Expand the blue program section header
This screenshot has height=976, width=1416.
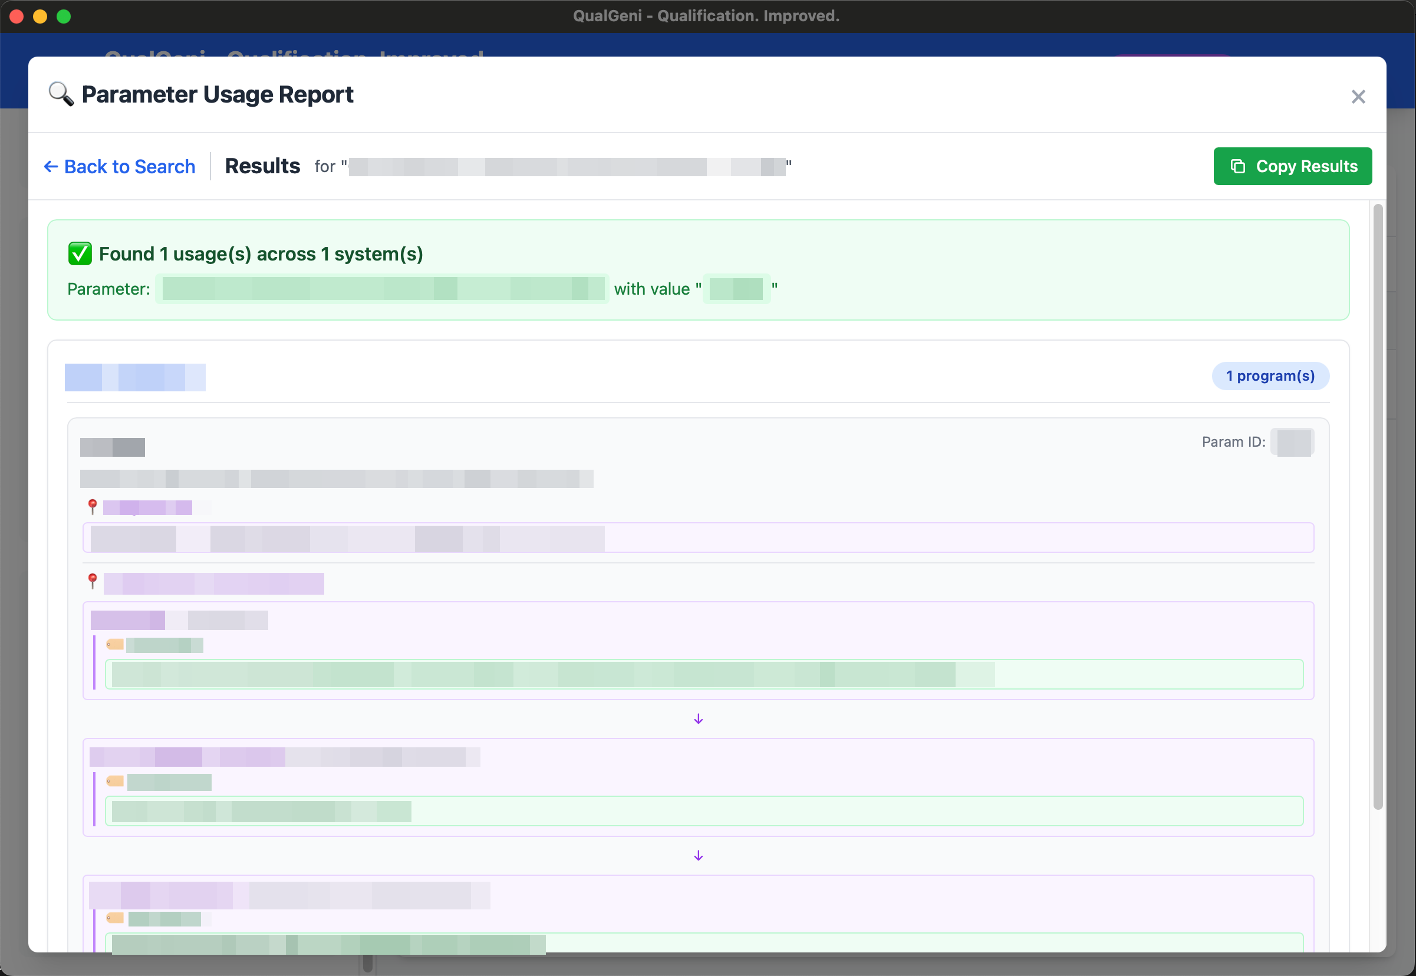click(x=134, y=377)
